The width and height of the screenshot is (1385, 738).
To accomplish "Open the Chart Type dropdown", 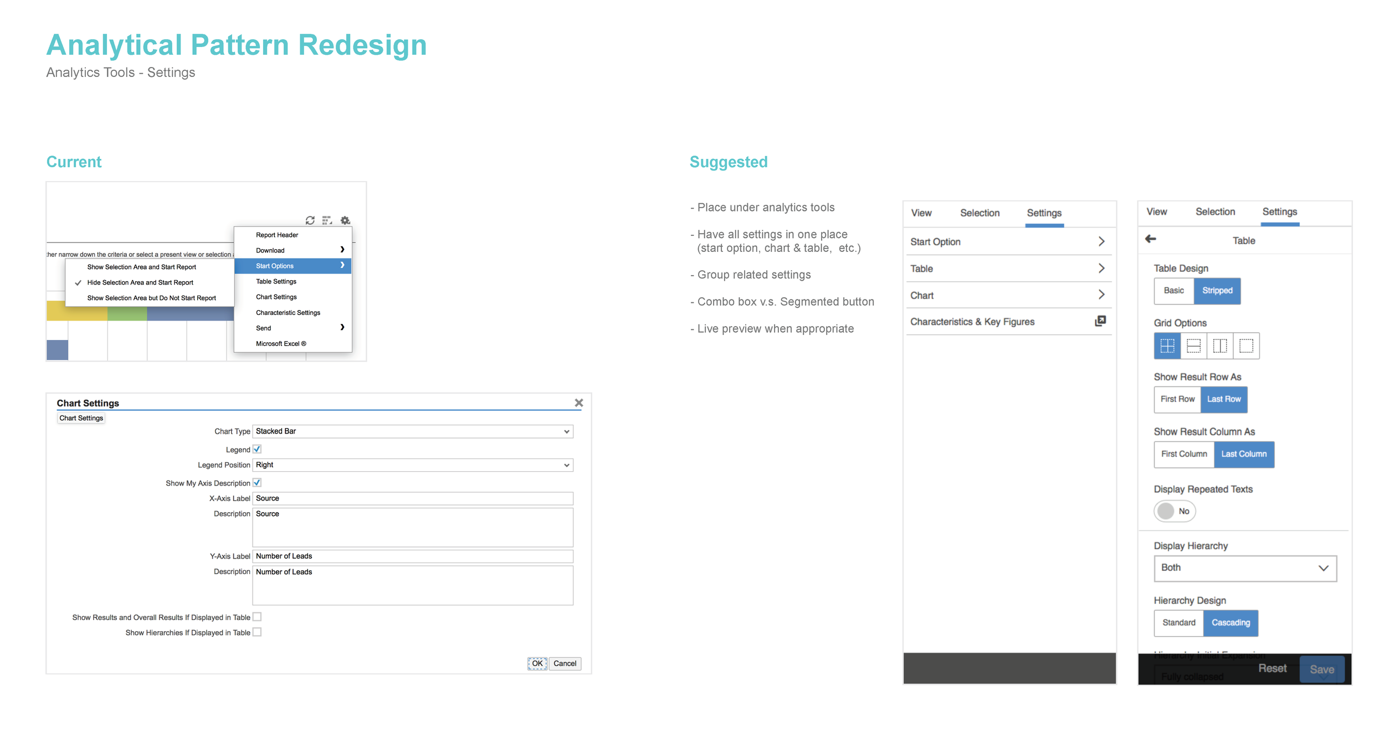I will pos(413,431).
